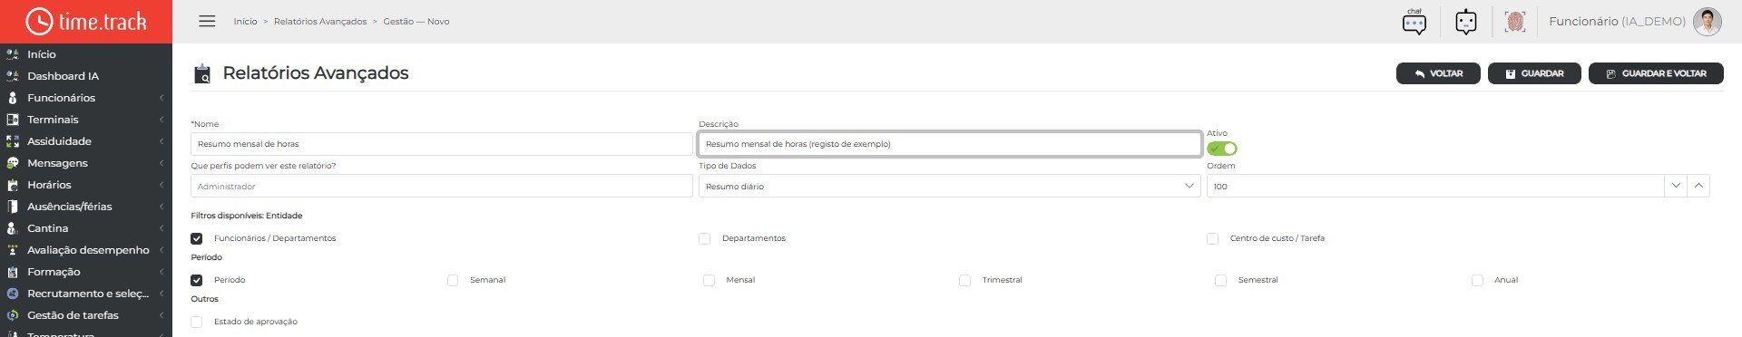The image size is (1742, 337).
Task: Click the VOLTAR button
Action: click(1438, 73)
